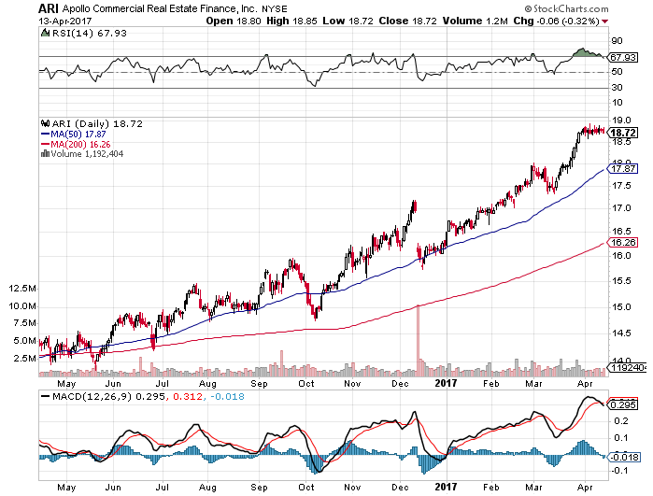Click the candlestick icon beside ARI (Daily)
This screenshot has width=653, height=496.
tap(46, 123)
